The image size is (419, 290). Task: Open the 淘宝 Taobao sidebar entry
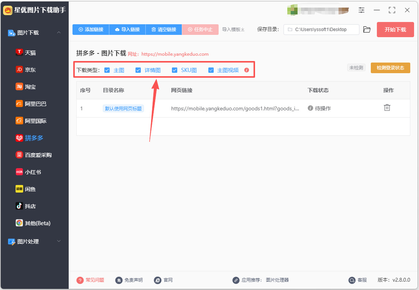point(26,87)
